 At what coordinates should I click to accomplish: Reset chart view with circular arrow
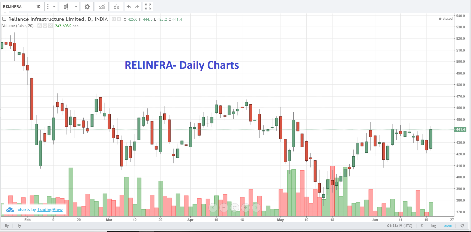234,208
